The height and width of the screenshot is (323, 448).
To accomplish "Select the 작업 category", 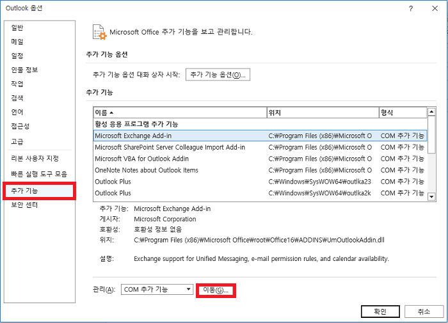I will 17,84.
